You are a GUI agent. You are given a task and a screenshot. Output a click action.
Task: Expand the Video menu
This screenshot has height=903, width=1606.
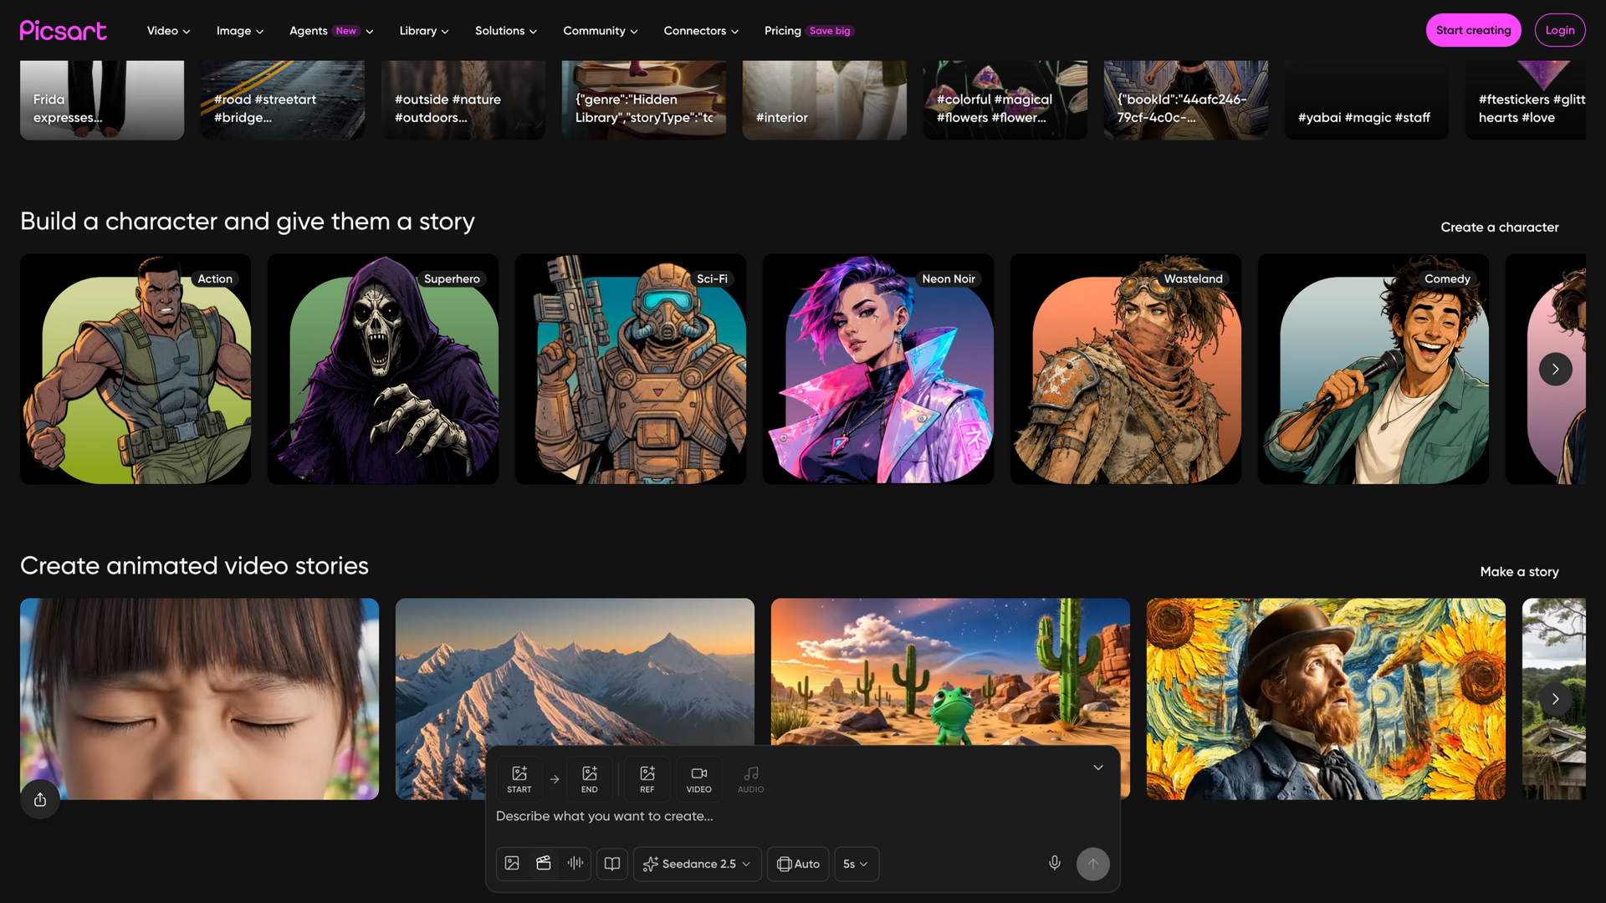169,31
